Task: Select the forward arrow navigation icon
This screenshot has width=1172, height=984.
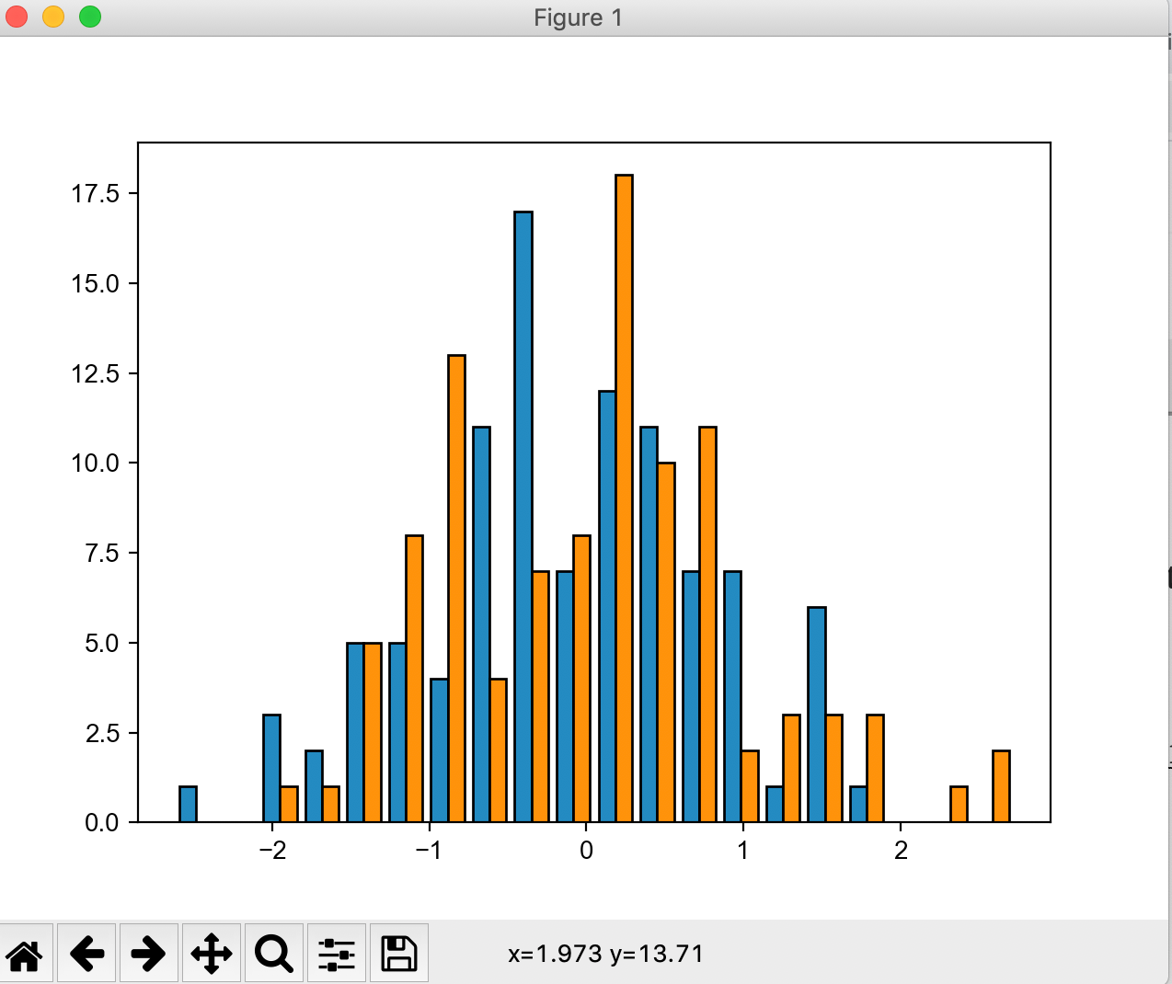Action: point(149,954)
